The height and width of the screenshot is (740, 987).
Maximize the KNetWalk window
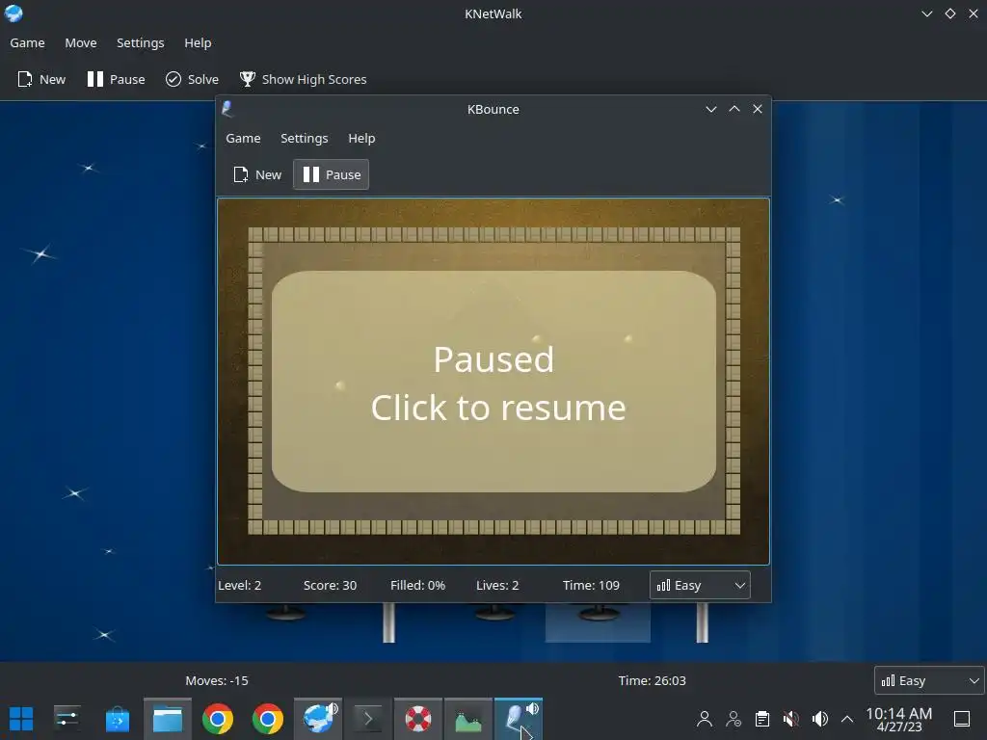click(x=949, y=13)
